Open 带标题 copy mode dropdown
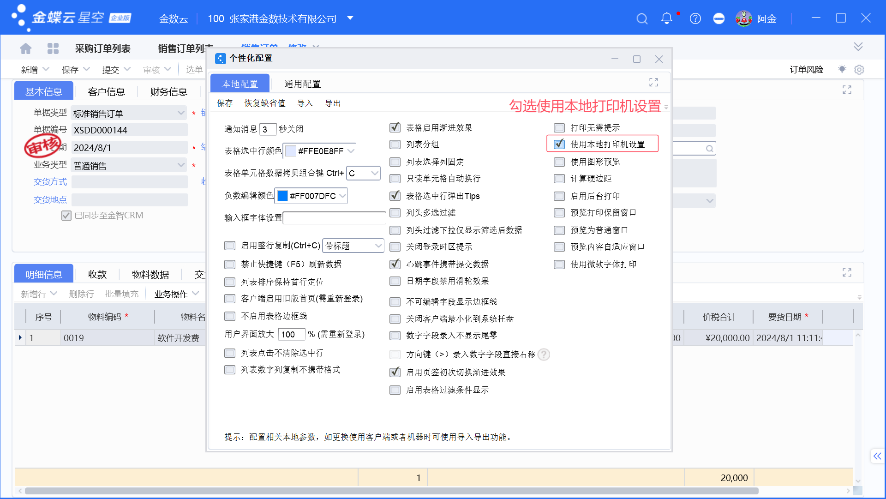Image resolution: width=886 pixels, height=499 pixels. (x=378, y=246)
